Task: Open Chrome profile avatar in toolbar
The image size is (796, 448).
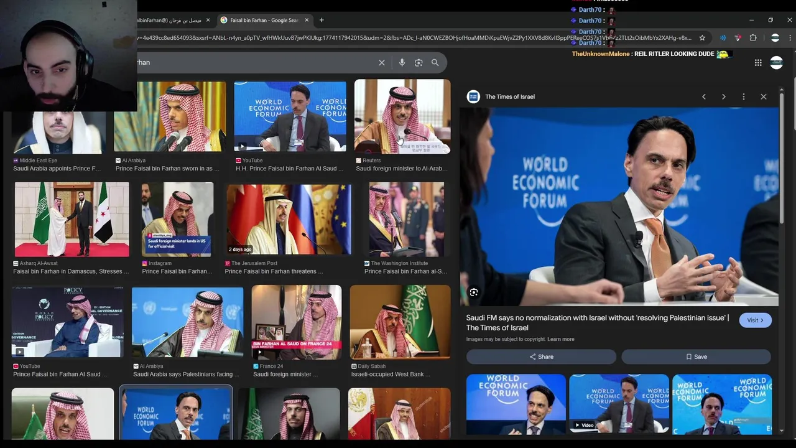Action: 775,37
